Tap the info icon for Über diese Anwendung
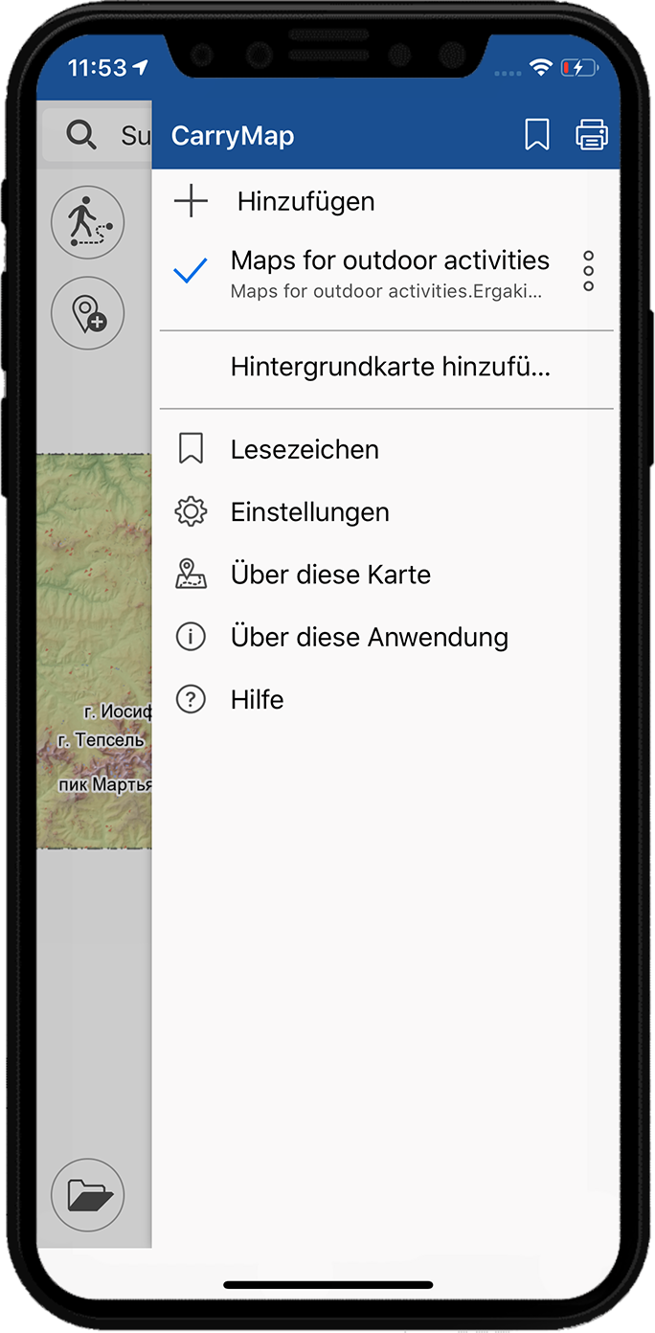Image resolution: width=655 pixels, height=1333 pixels. coord(192,637)
